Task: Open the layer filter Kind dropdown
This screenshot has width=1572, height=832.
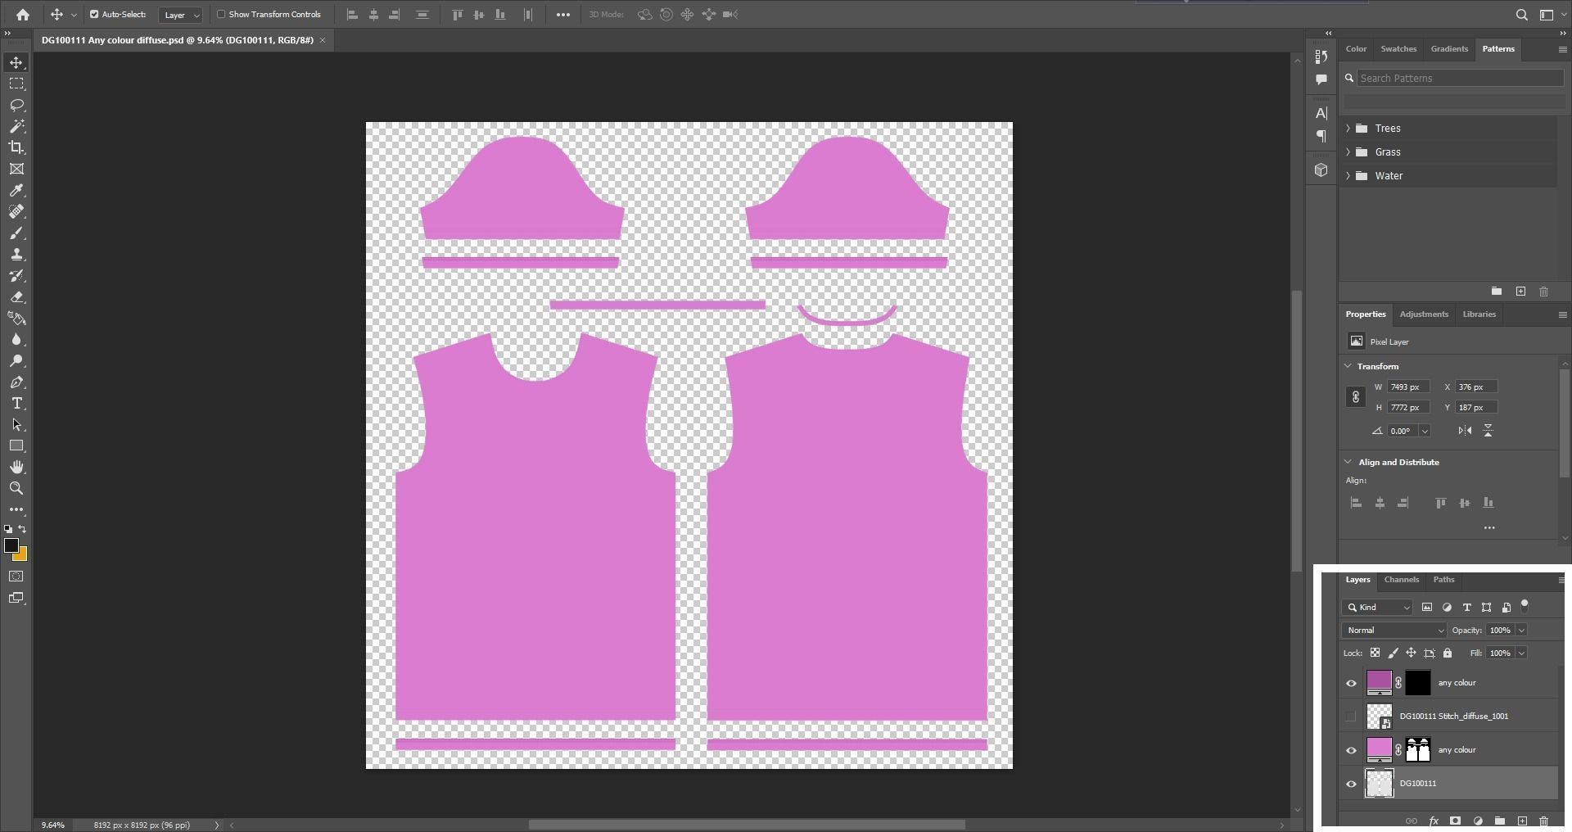Action: tap(1378, 608)
